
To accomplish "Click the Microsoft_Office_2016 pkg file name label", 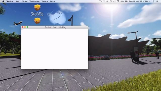I will tap(37, 14).
